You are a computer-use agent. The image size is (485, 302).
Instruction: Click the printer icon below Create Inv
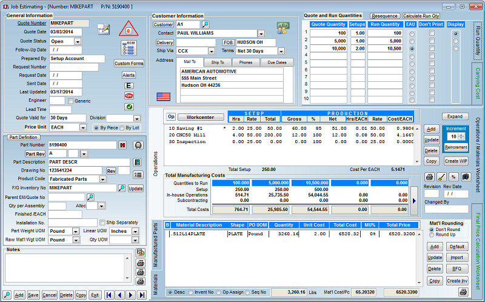[x=463, y=292]
